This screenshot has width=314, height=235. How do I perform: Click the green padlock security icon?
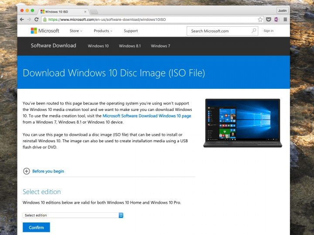point(45,20)
